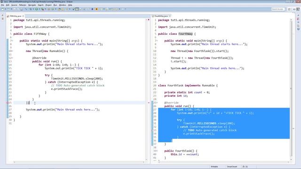Open the New Java Class dropdown arrow
This screenshot has height=169, width=301.
pos(55,9)
